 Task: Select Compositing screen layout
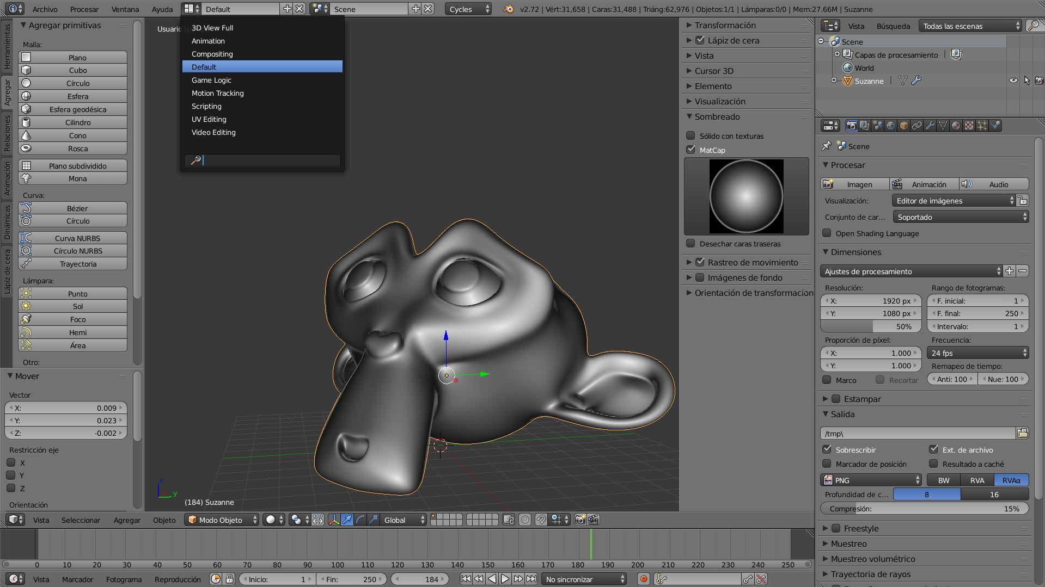(262, 54)
